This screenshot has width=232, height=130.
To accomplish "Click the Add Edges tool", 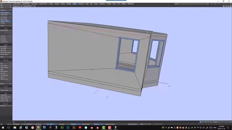I will point(6,47).
